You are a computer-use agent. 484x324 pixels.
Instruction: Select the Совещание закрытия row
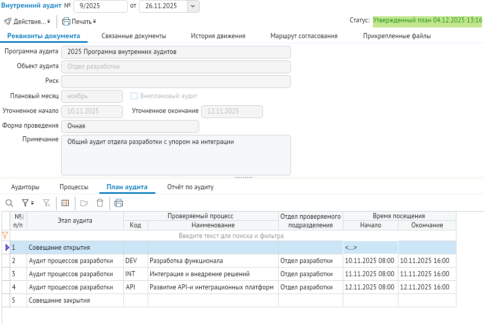tap(229, 301)
